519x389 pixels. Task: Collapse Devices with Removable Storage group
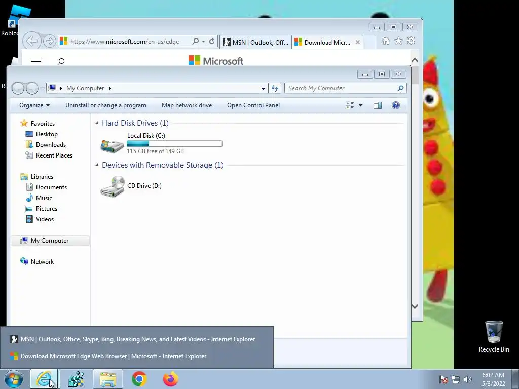coord(97,165)
